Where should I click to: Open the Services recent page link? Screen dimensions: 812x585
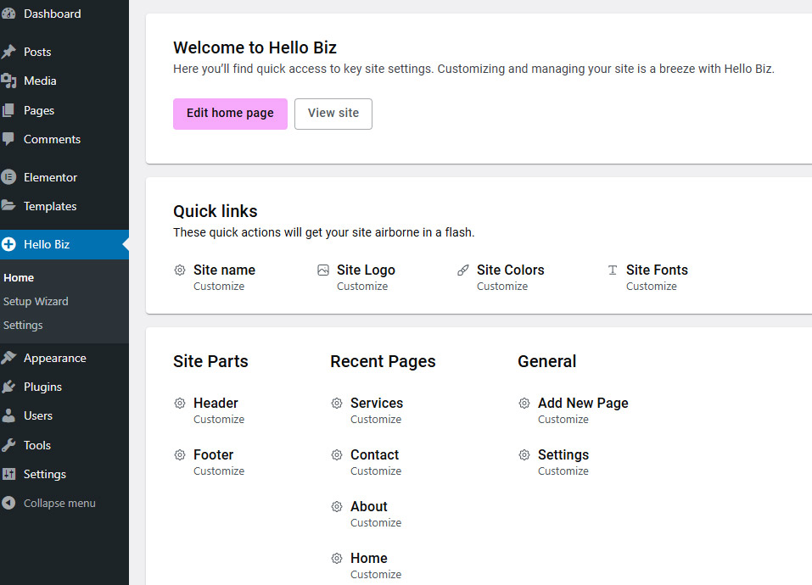point(377,403)
